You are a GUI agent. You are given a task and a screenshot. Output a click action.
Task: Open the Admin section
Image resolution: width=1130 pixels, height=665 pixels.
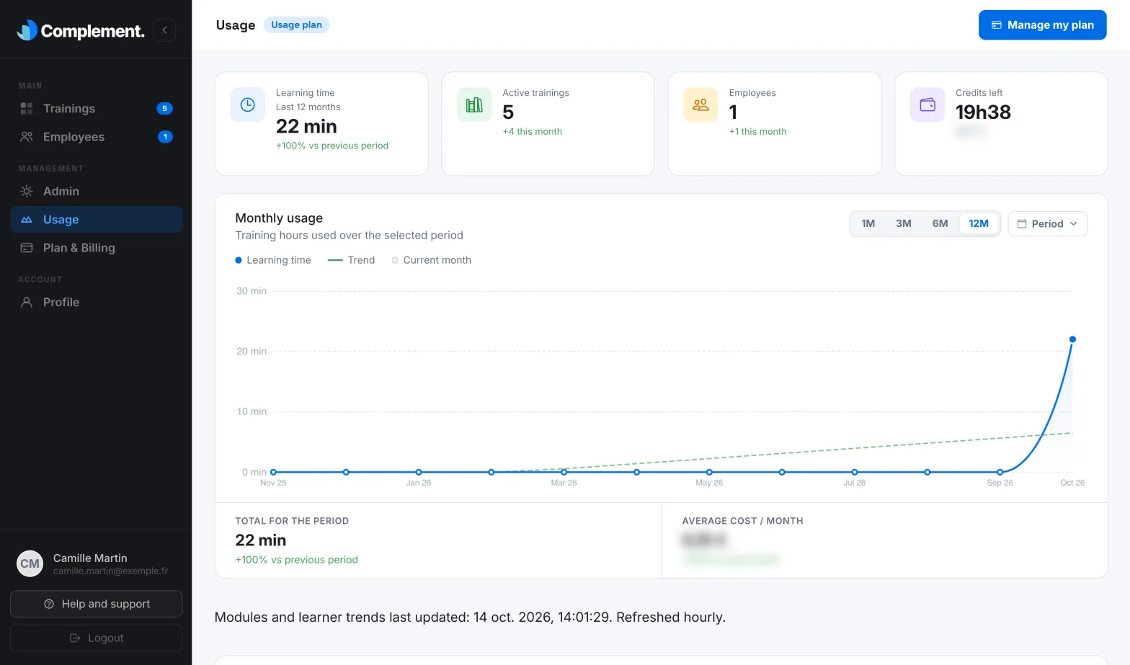tap(97, 192)
